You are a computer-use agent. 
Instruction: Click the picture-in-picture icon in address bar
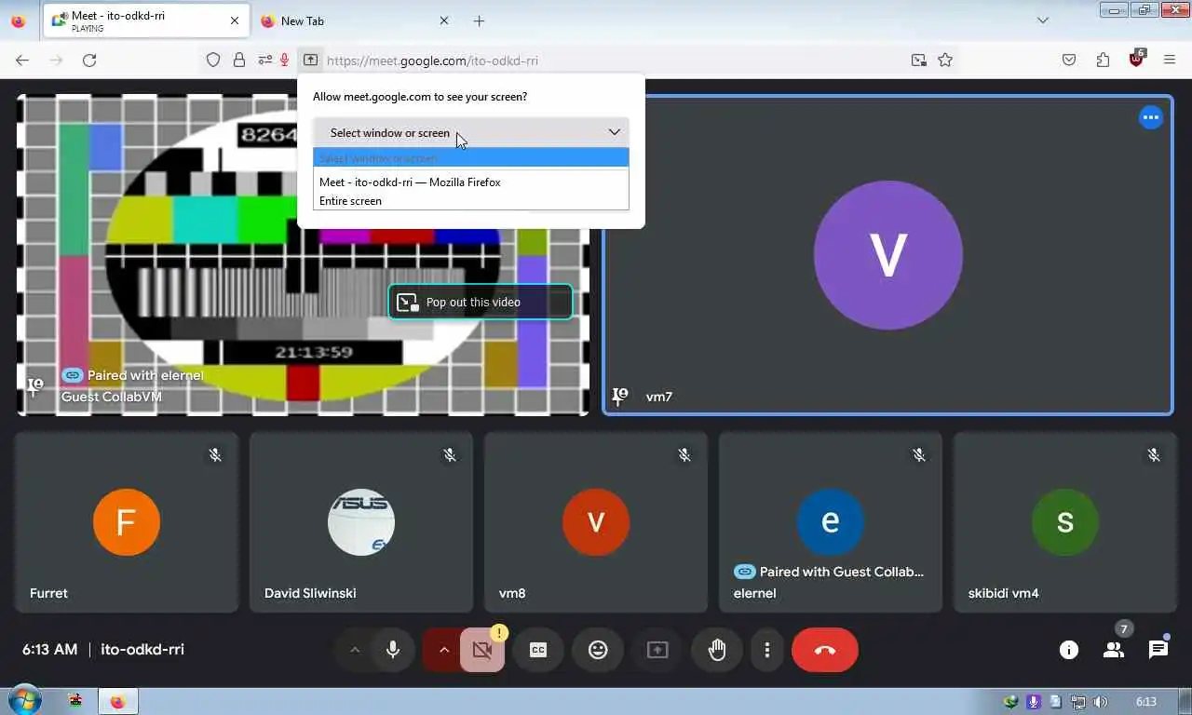[919, 61]
